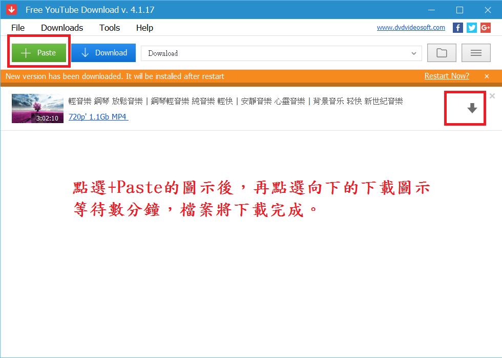Minimize the Free YouTube Download window

(x=431, y=10)
